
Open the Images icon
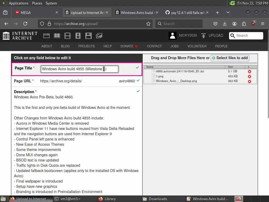(x=99, y=36)
